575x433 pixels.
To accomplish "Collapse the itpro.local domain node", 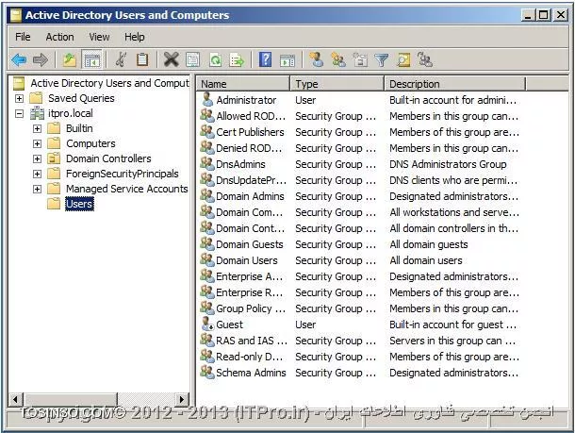I will [x=19, y=113].
